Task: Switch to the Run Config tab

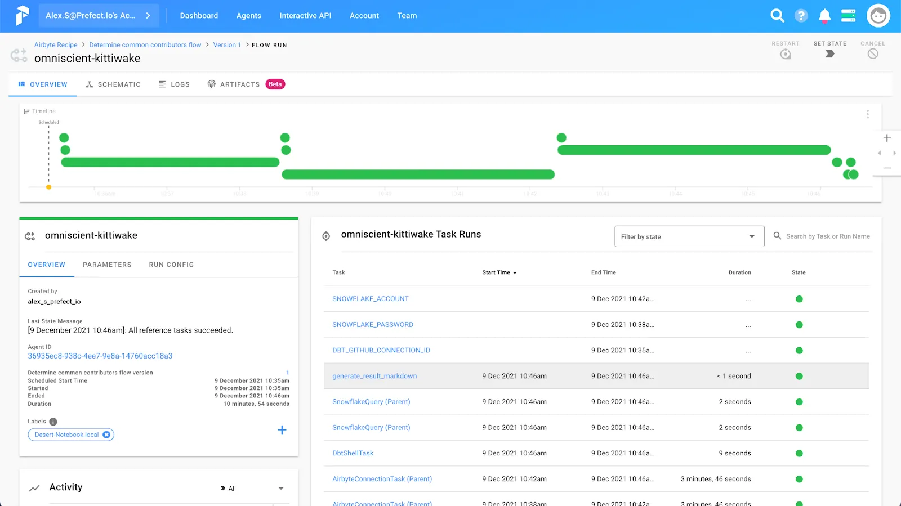Action: click(x=171, y=265)
